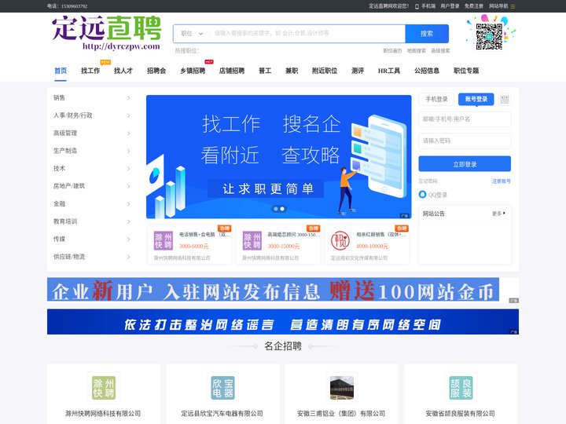Switch to 手机登录 tab
Image resolution: width=566 pixels, height=424 pixels.
[436, 99]
